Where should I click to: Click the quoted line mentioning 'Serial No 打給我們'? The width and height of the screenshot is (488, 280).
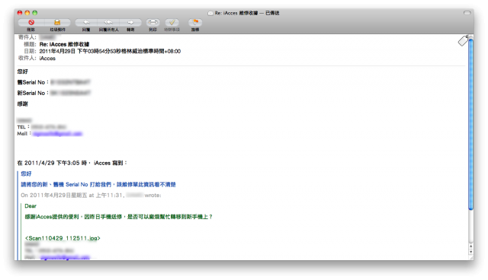[x=98, y=184]
